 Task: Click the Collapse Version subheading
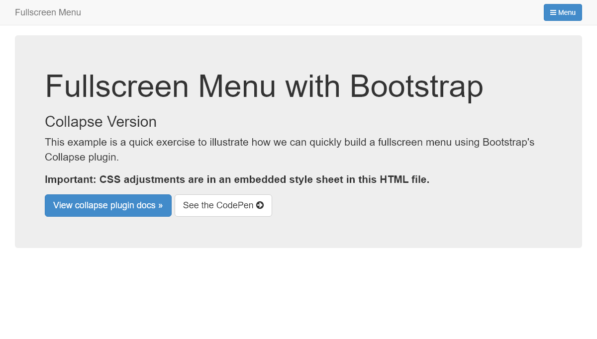(x=100, y=122)
